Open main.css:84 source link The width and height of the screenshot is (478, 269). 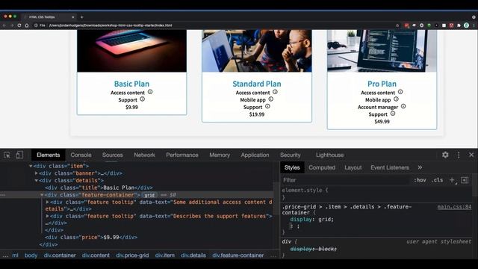point(454,207)
